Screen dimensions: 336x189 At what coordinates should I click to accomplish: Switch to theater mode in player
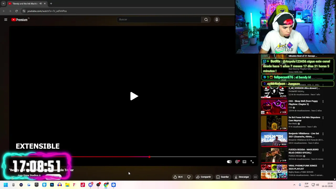pos(244,162)
